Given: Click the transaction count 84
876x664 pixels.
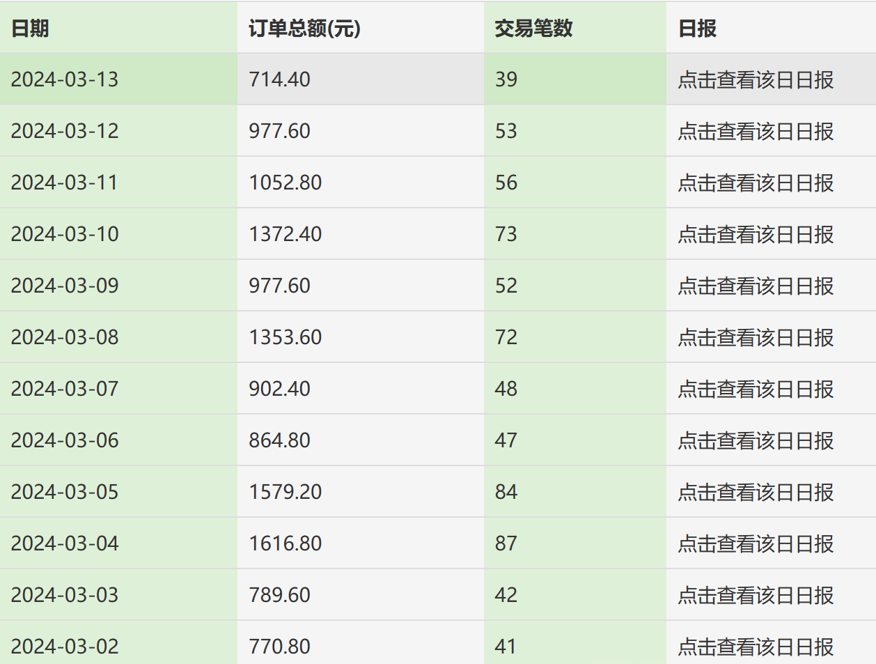Looking at the screenshot, I should (x=503, y=492).
